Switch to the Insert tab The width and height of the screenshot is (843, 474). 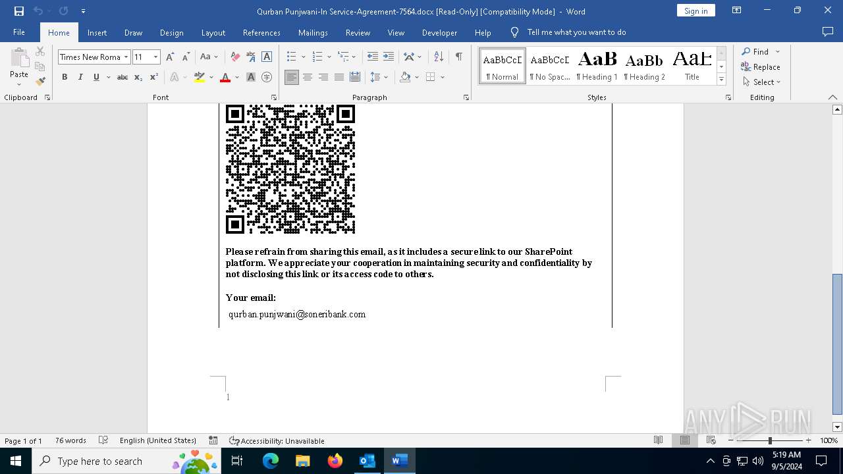tap(97, 32)
